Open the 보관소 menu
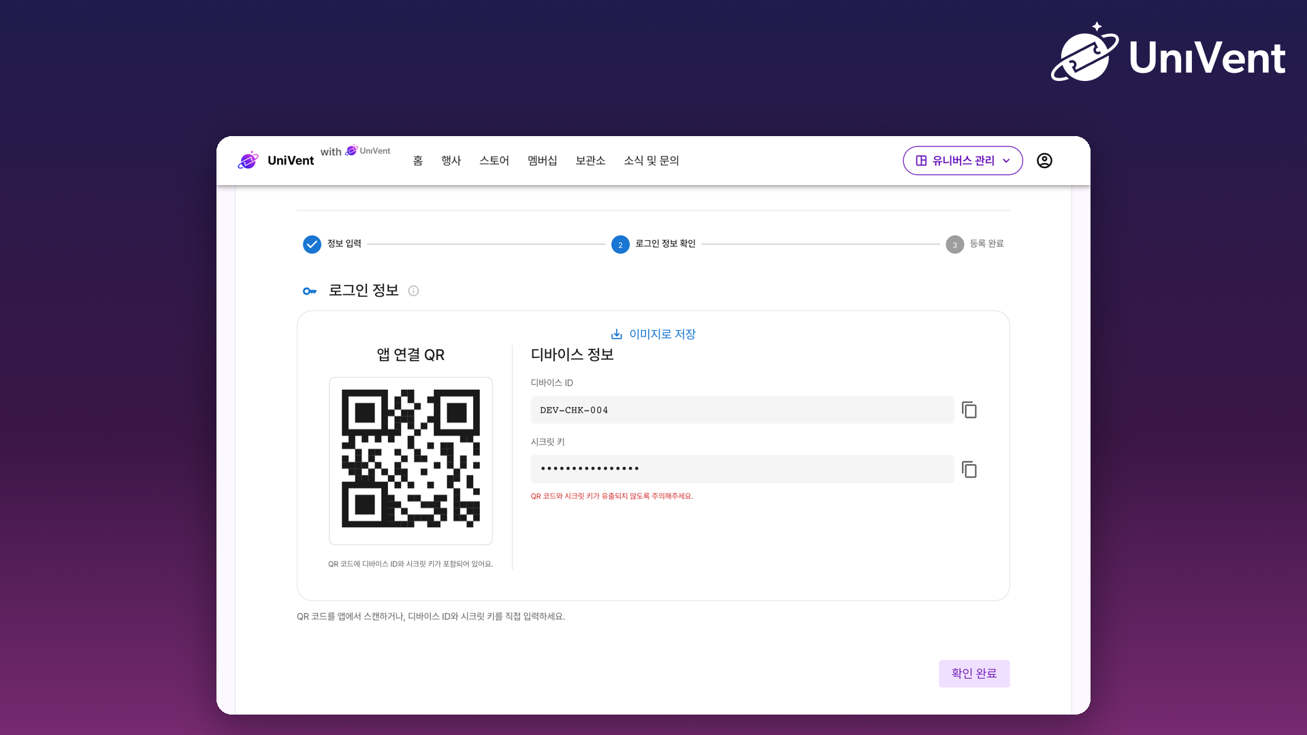1307x735 pixels. click(x=590, y=161)
